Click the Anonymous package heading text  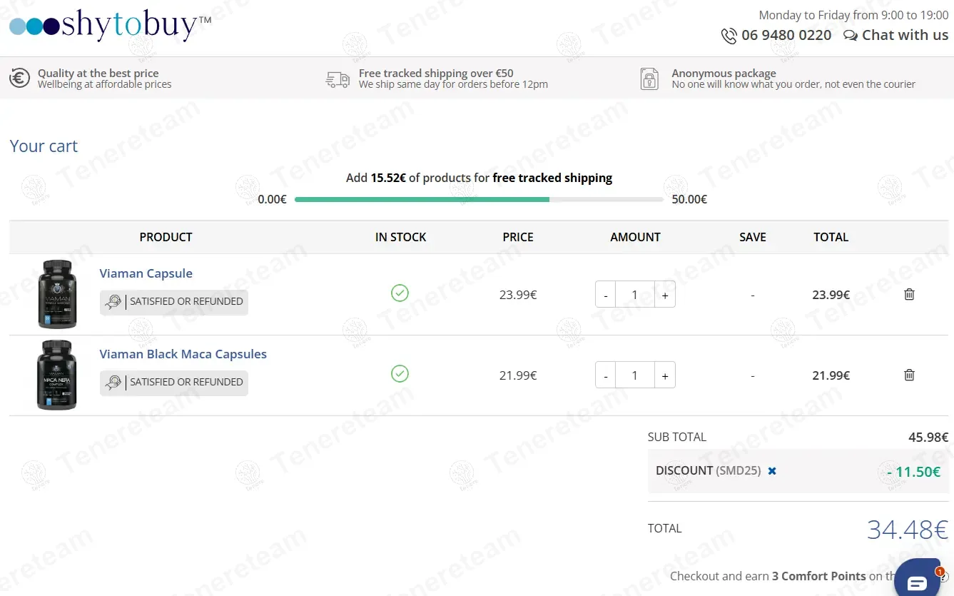724,73
